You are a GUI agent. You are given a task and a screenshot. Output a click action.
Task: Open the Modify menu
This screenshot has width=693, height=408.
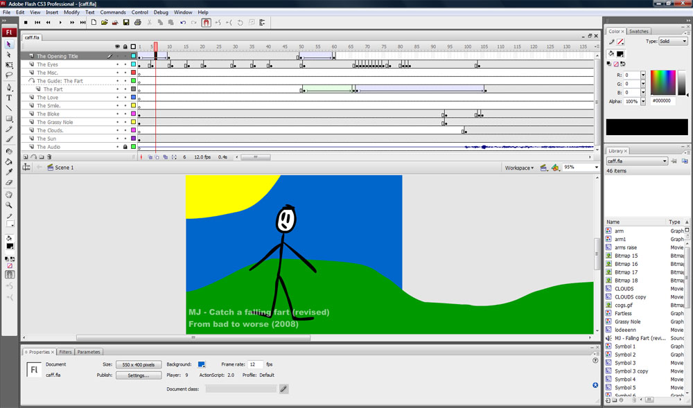(71, 12)
